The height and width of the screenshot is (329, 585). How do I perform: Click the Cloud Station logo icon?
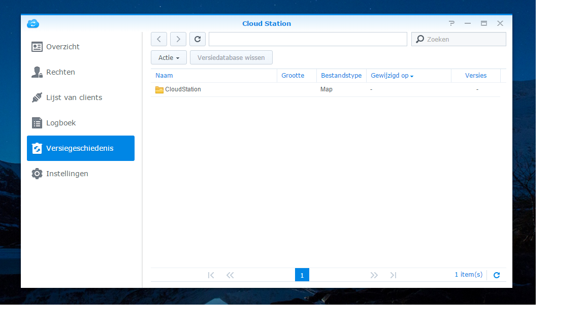click(x=33, y=23)
